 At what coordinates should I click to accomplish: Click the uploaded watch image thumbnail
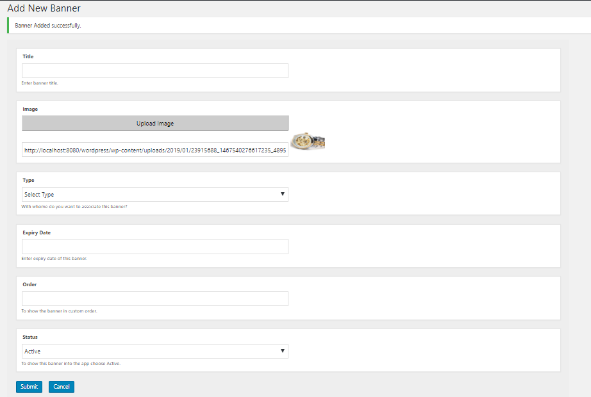pyautogui.click(x=308, y=142)
